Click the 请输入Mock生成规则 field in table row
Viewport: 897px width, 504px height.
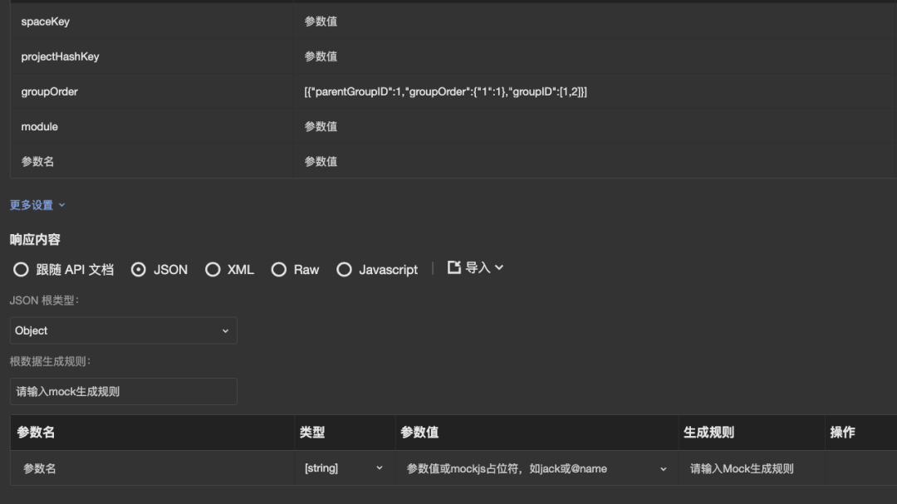[x=751, y=468]
